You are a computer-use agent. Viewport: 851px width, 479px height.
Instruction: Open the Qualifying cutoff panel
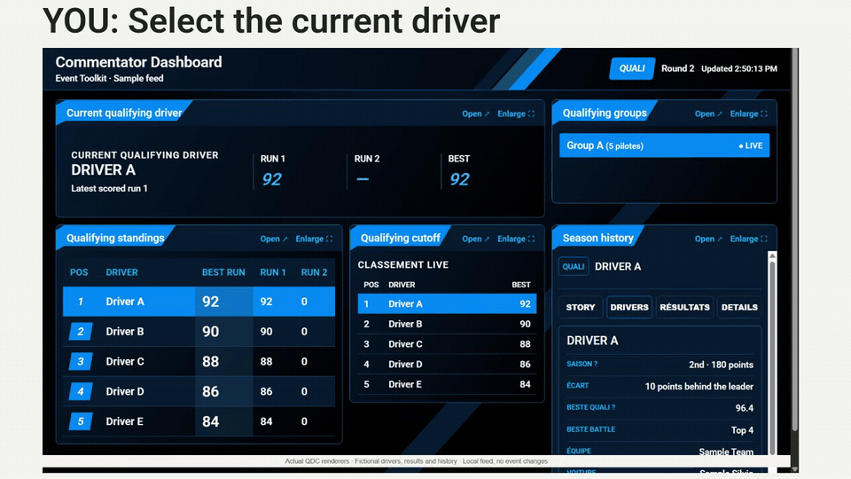click(475, 239)
